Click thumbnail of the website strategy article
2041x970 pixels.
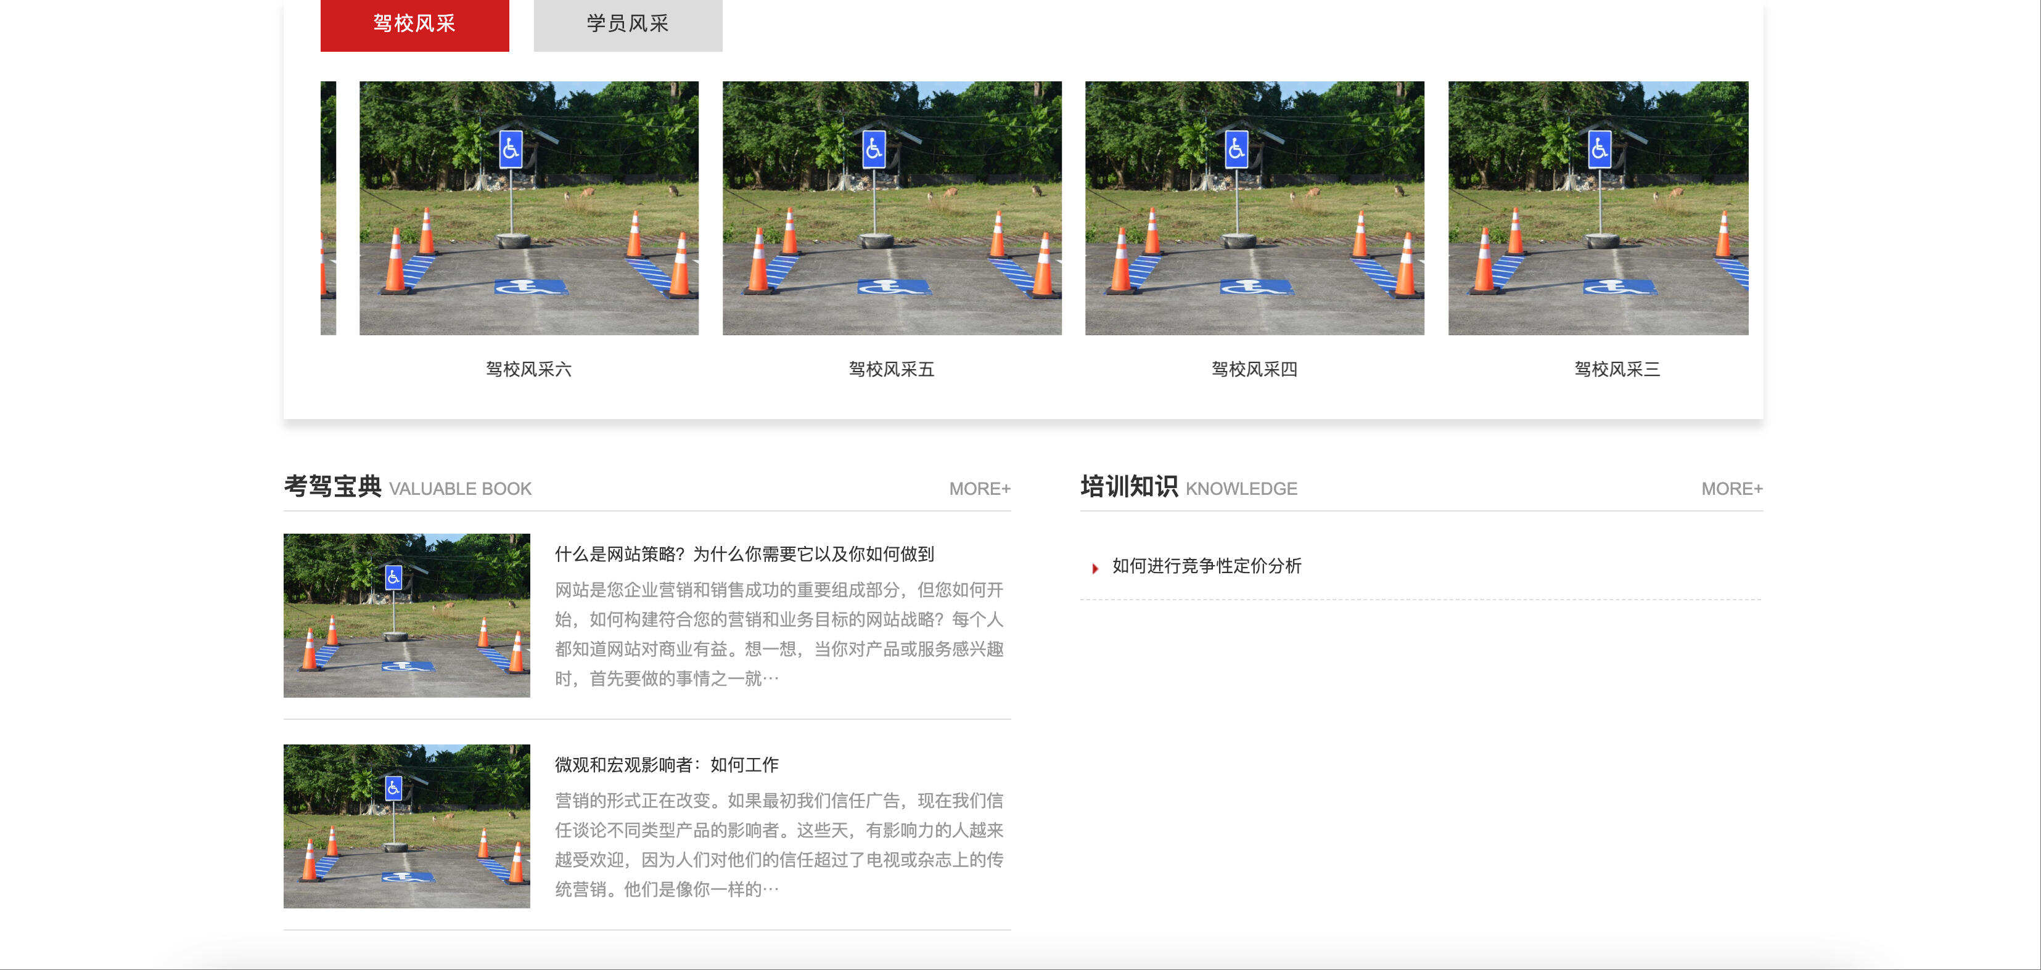coord(406,615)
